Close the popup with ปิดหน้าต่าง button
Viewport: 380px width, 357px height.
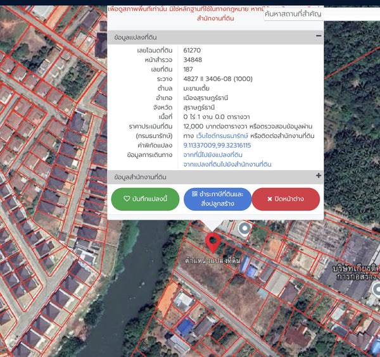[x=286, y=199]
